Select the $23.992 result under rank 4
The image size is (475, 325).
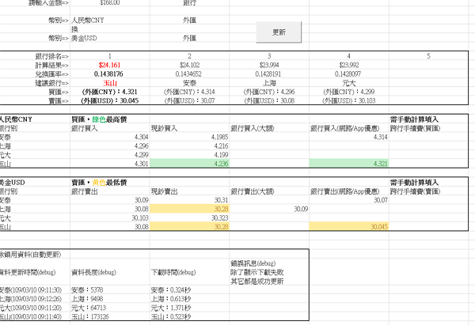click(x=348, y=65)
